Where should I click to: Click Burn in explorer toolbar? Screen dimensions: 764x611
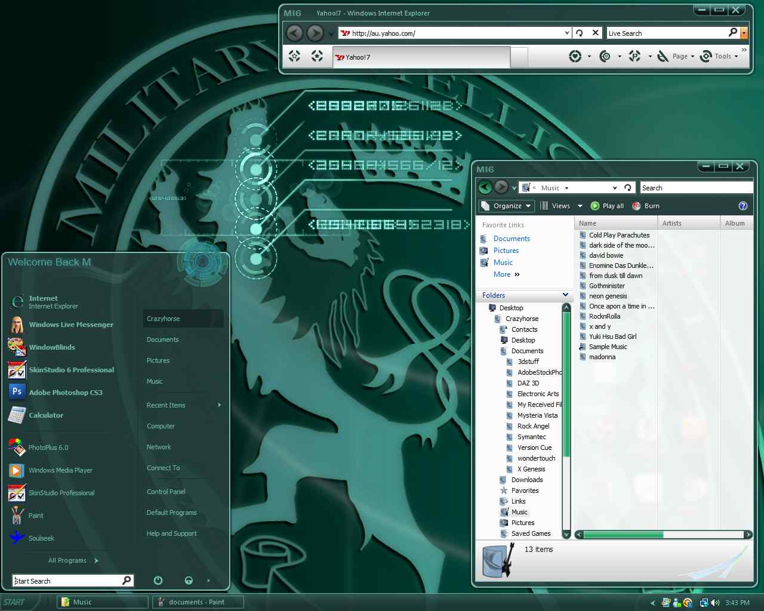click(646, 206)
